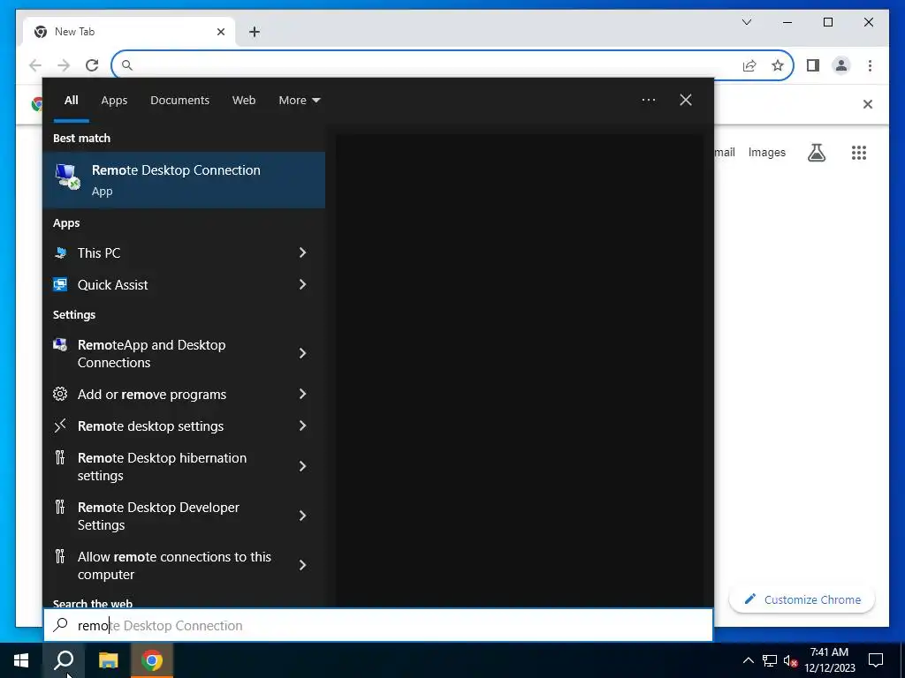Expand This PC result details

(302, 252)
